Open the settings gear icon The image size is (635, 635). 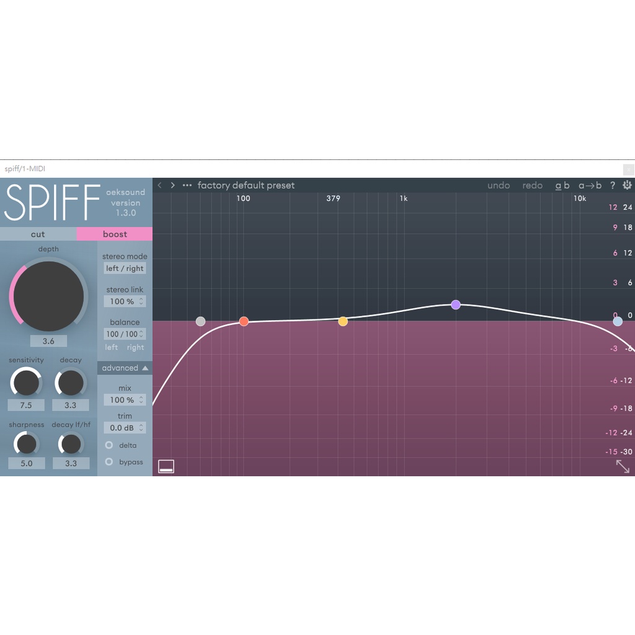[x=626, y=185]
